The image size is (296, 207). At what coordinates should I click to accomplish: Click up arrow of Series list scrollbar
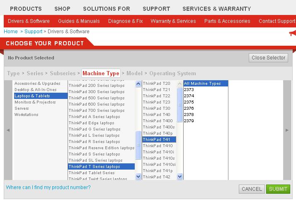point(138,84)
